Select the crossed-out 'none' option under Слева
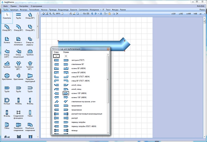 (56, 56)
